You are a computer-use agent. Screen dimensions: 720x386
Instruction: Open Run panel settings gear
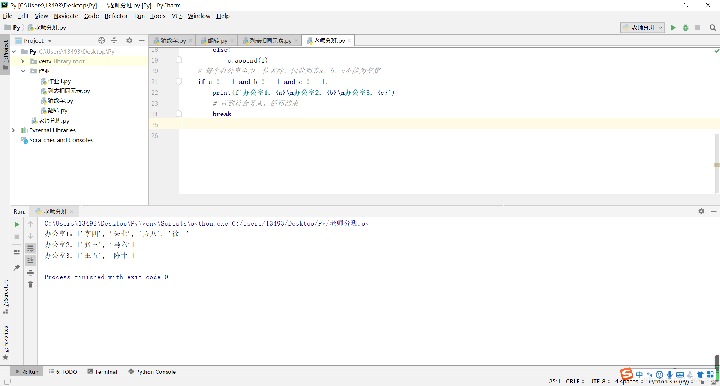[701, 211]
